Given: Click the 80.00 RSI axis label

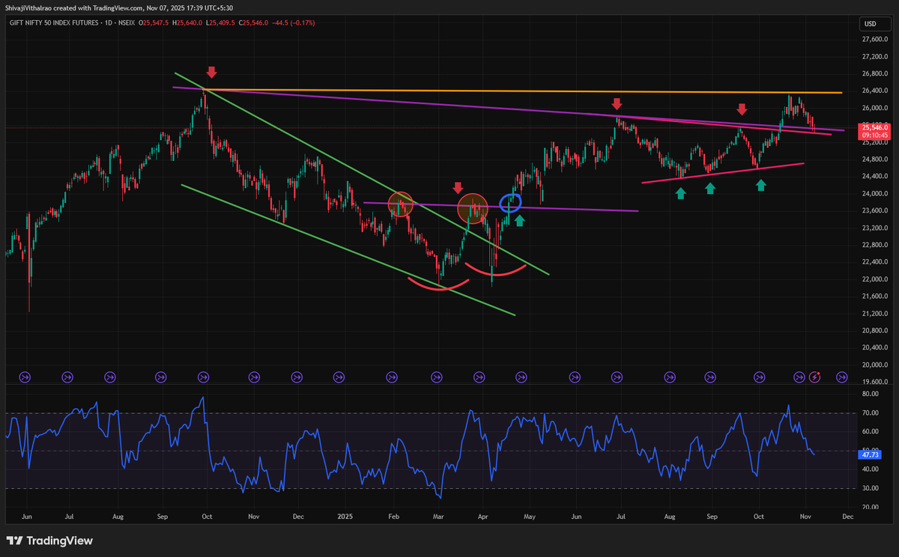Looking at the screenshot, I should (x=870, y=394).
